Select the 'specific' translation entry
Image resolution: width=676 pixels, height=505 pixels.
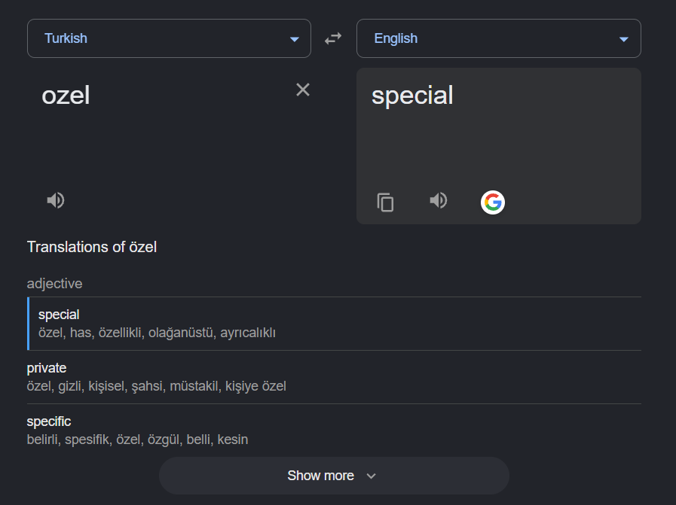pyautogui.click(x=334, y=430)
